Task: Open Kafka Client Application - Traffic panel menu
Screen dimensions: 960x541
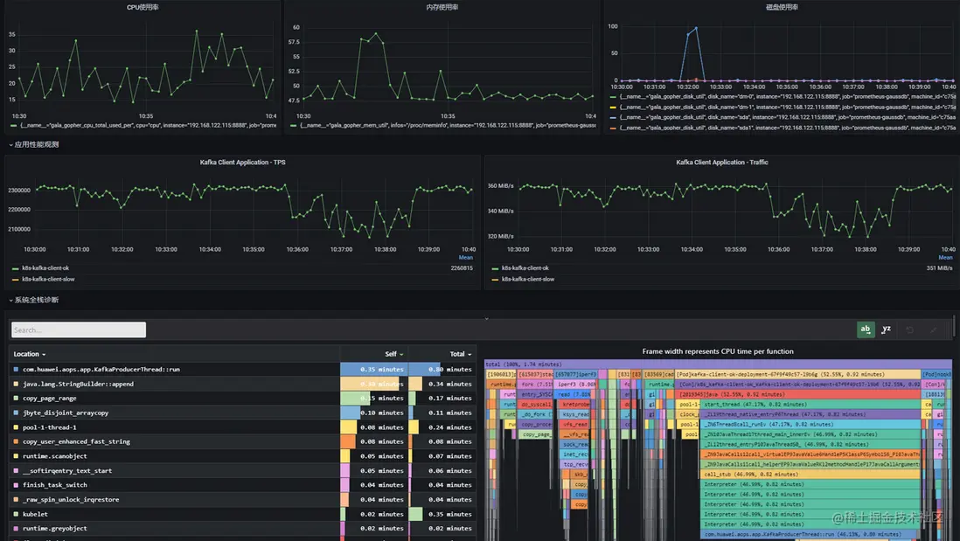Action: tap(722, 162)
